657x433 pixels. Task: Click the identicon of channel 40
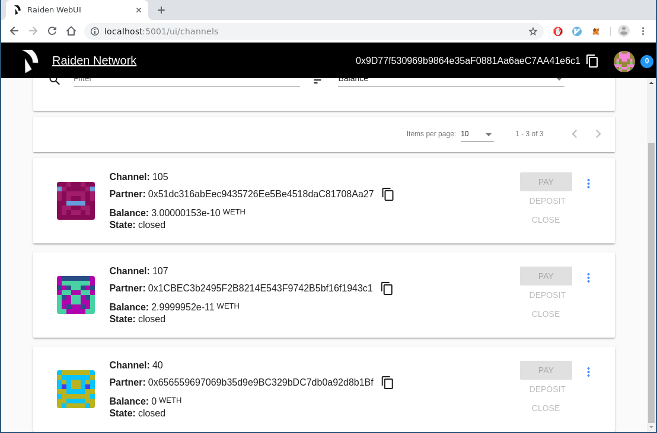(75, 389)
